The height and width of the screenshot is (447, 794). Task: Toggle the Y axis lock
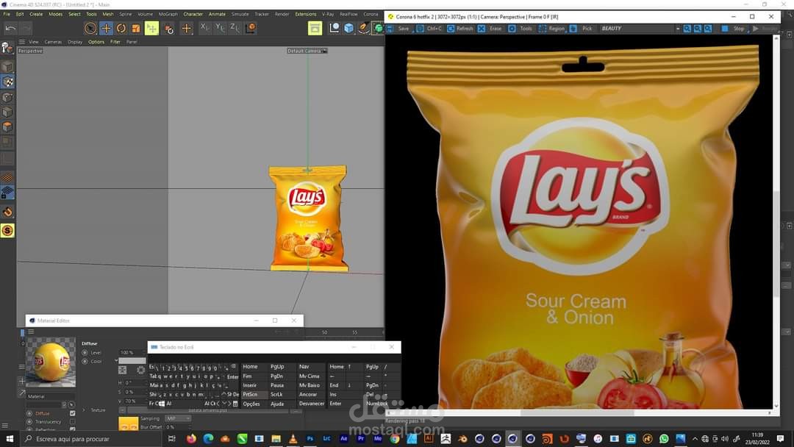[219, 27]
